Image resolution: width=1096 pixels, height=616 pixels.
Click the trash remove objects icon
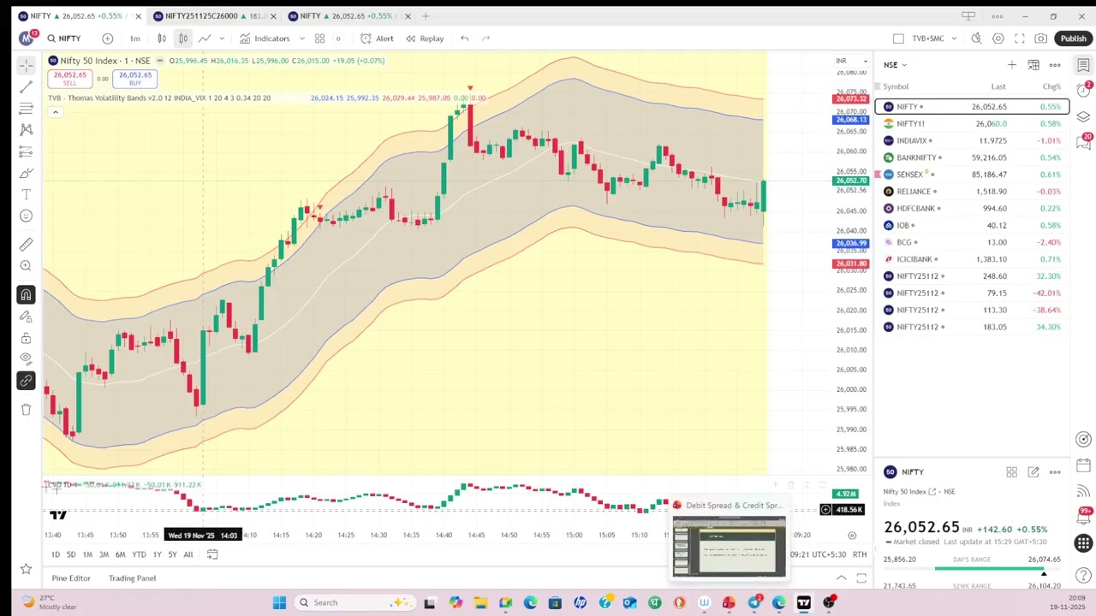[26, 410]
